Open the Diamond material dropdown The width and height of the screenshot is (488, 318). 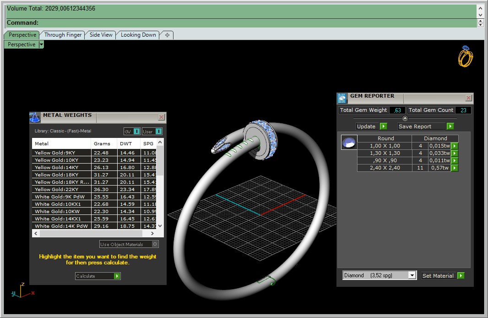click(412, 275)
